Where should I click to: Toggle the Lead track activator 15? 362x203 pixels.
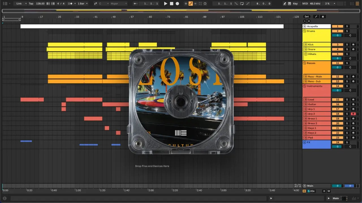pyautogui.click(x=337, y=100)
